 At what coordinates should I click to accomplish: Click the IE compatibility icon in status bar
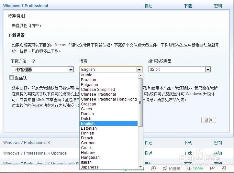pos(224,168)
